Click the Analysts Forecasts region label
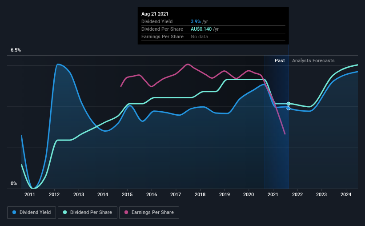This screenshot has width=365, height=226. click(x=313, y=61)
